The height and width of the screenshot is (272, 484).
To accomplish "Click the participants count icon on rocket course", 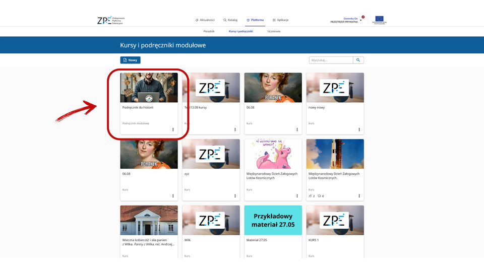I will (x=310, y=196).
